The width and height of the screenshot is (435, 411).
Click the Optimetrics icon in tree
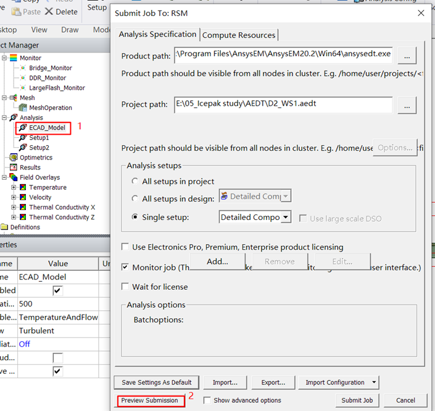pyautogui.click(x=14, y=158)
